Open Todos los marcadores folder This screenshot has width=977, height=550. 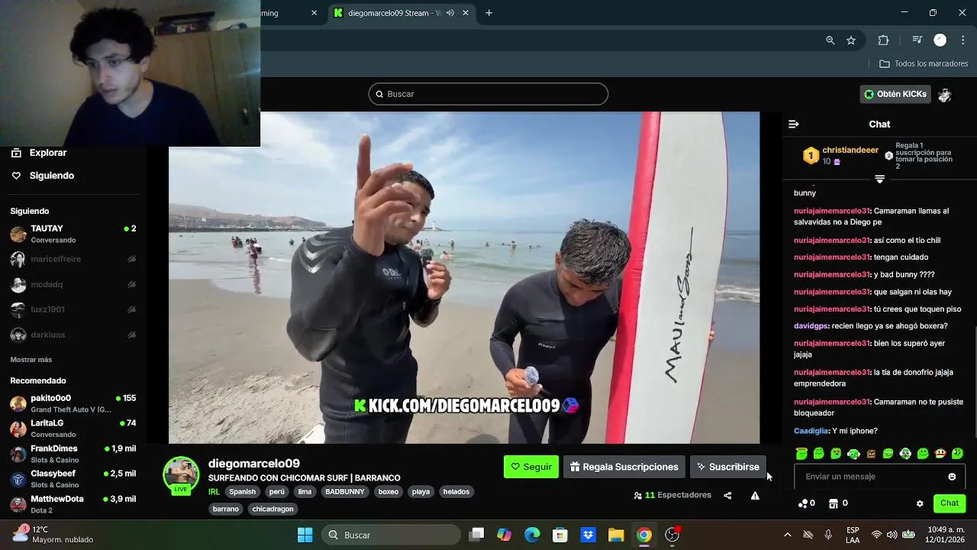924,64
